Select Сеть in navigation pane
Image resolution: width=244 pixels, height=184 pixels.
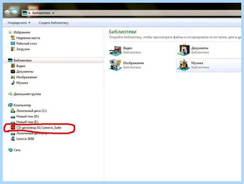point(17,150)
